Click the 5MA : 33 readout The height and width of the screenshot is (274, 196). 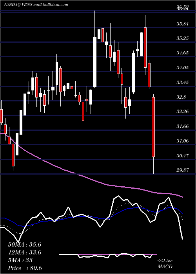pos(20,260)
